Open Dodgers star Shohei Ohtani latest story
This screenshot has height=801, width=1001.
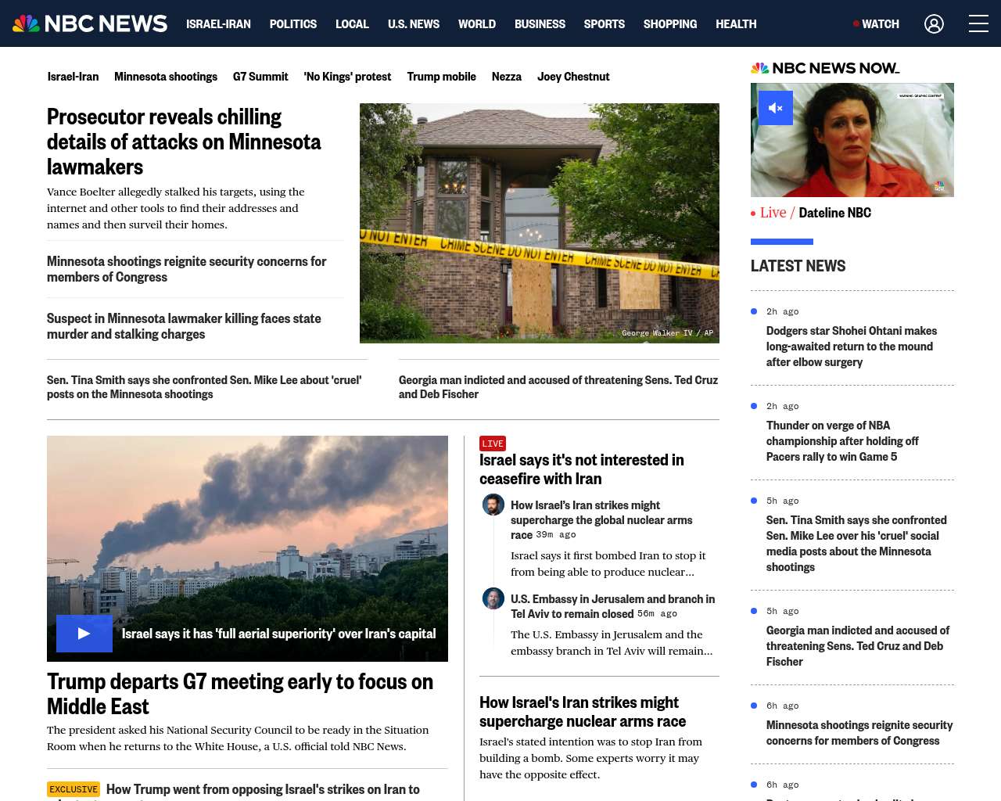point(852,347)
